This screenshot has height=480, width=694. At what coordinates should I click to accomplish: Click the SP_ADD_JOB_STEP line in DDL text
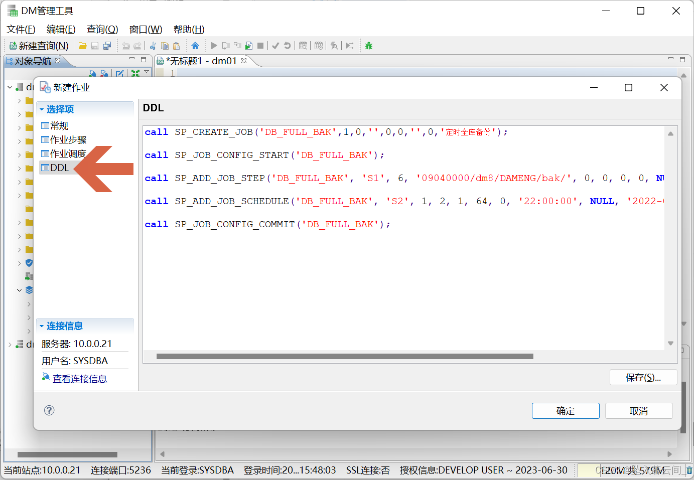coord(404,178)
